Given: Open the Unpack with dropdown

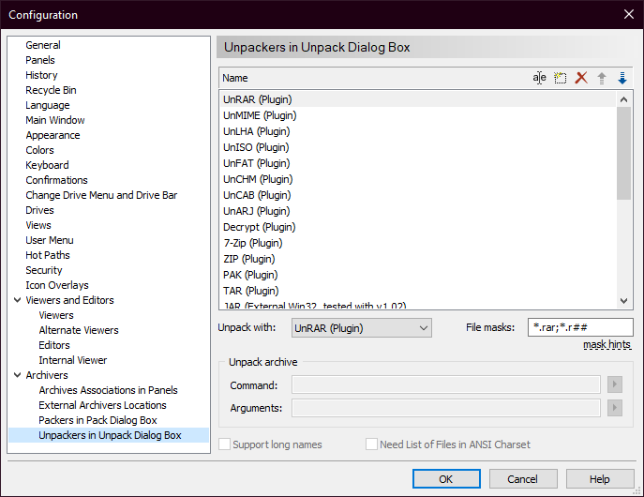Looking at the screenshot, I should [361, 328].
